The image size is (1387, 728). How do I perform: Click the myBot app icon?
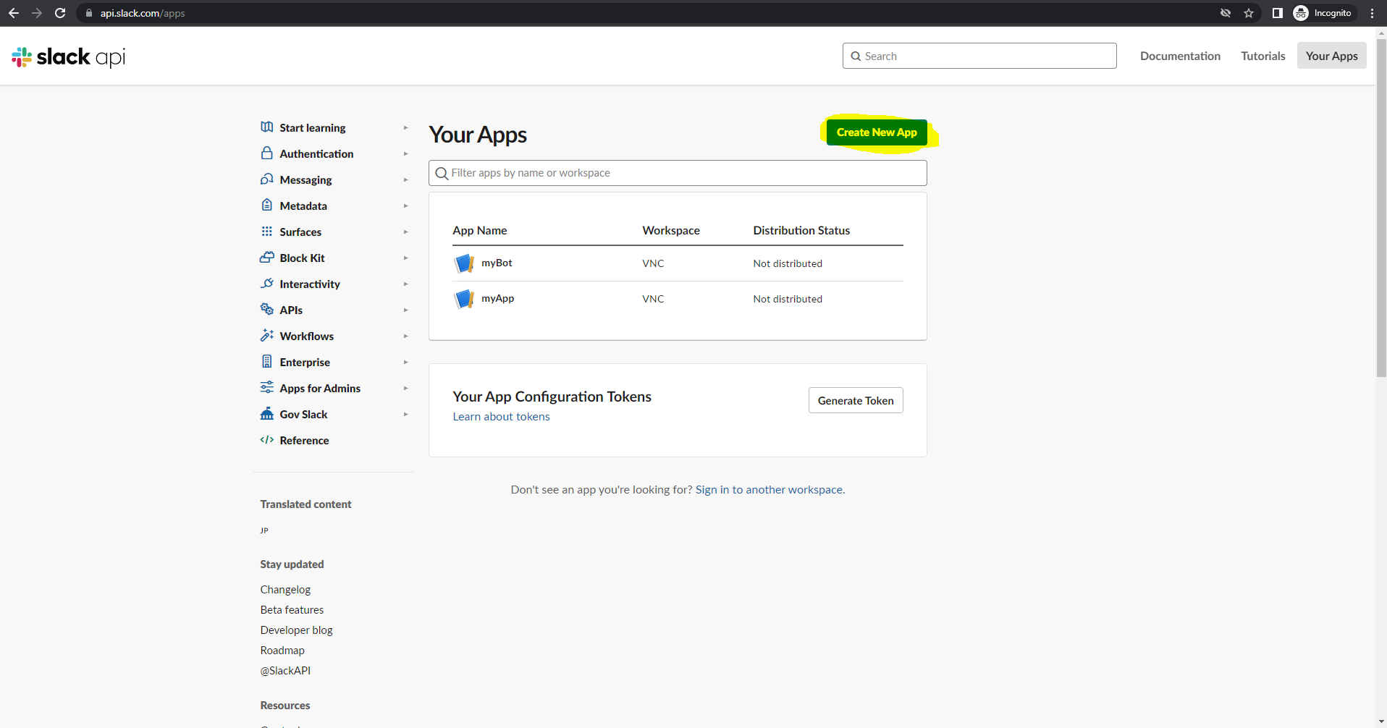tap(464, 263)
